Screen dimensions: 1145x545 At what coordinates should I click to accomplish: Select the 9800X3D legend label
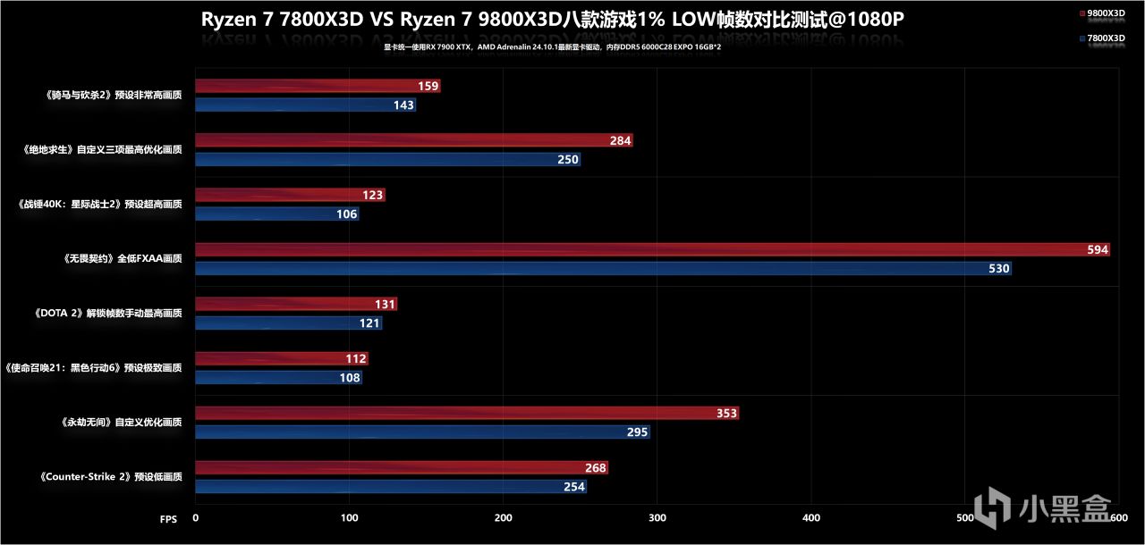coord(1105,14)
